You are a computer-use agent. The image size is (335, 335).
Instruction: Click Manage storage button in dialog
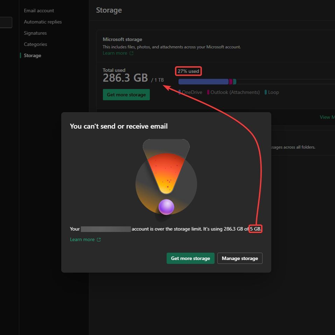coord(240,258)
